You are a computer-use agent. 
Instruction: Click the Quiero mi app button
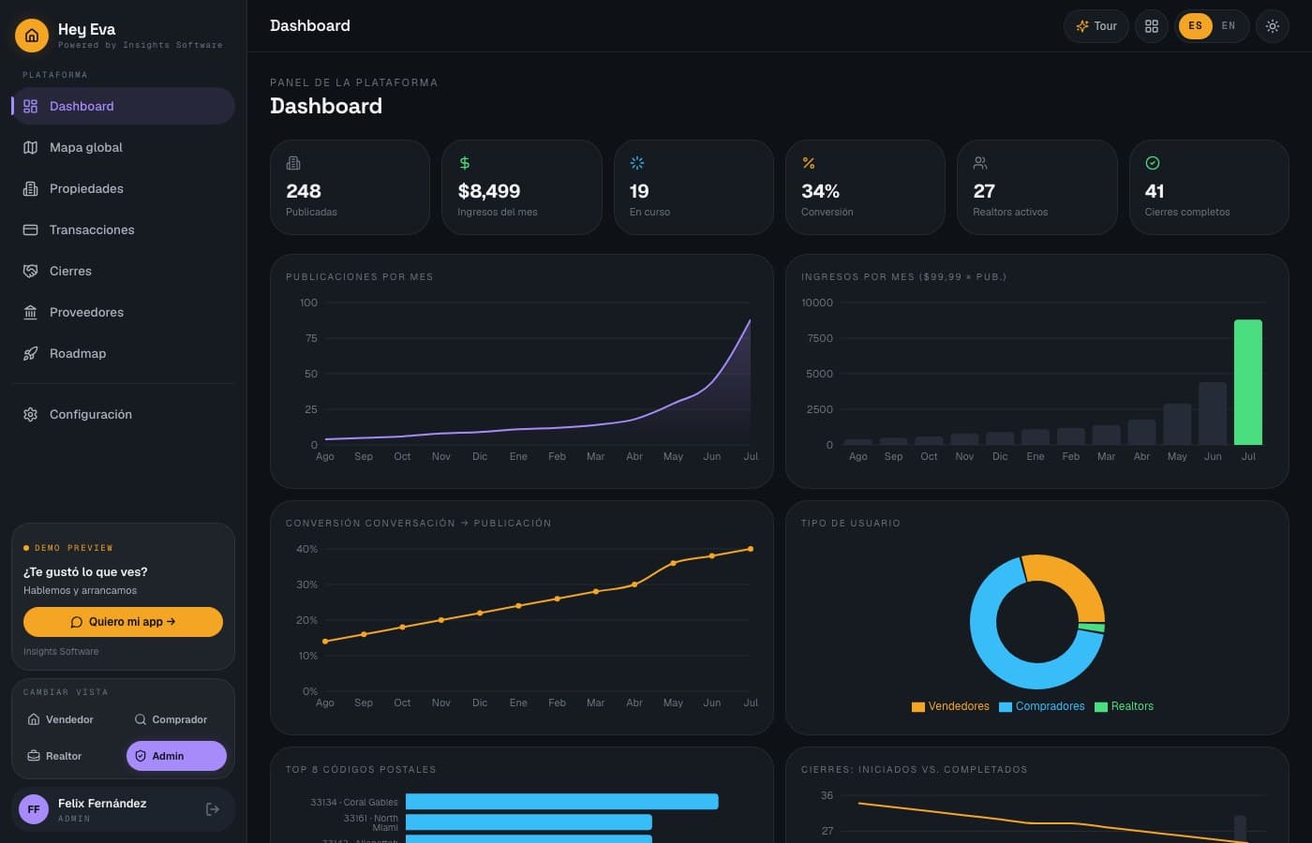tap(123, 622)
